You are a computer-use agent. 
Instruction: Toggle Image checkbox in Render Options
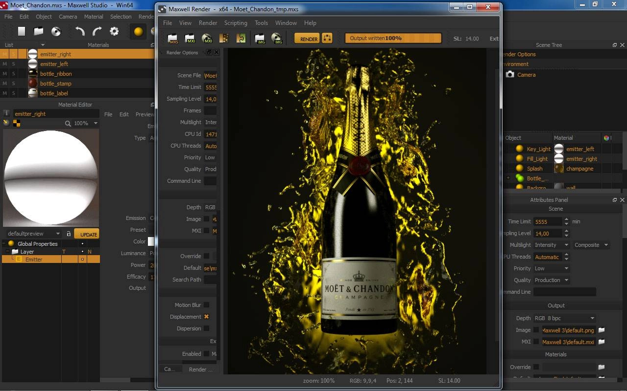[207, 219]
